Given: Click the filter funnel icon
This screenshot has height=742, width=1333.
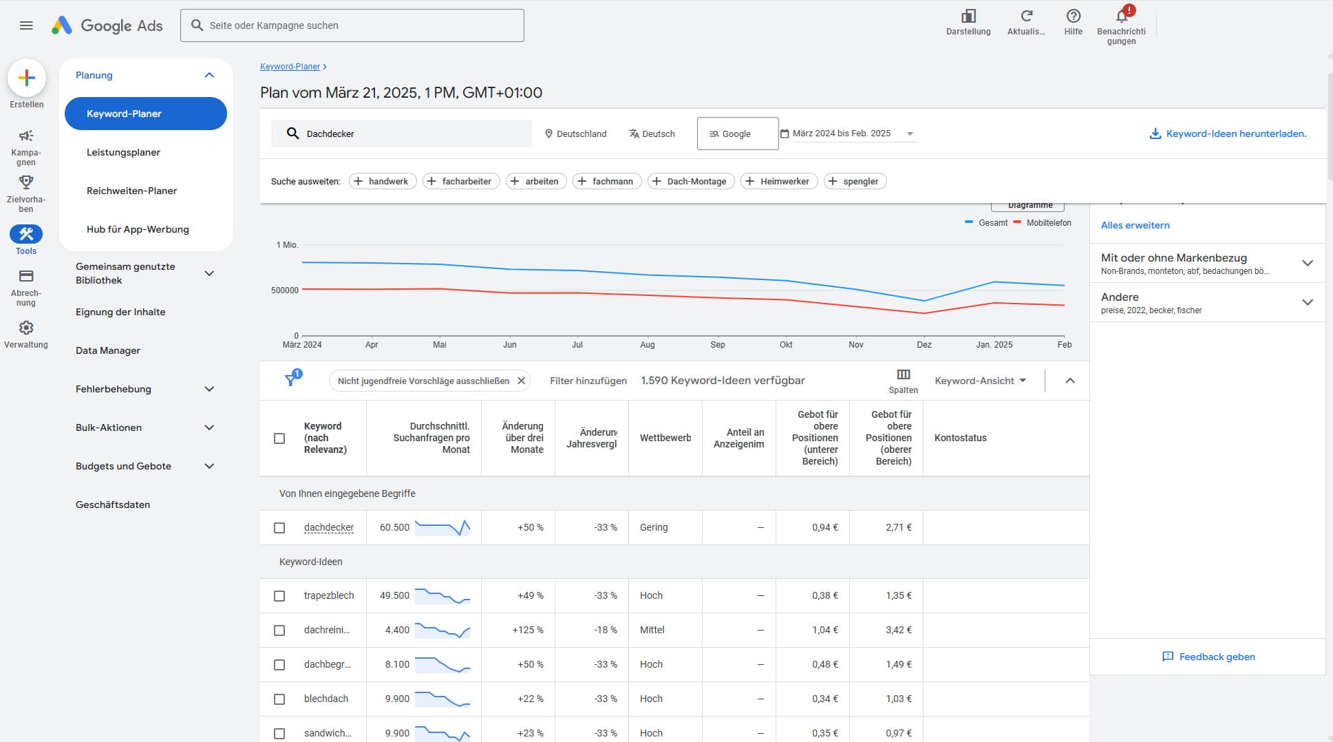Looking at the screenshot, I should pyautogui.click(x=292, y=380).
